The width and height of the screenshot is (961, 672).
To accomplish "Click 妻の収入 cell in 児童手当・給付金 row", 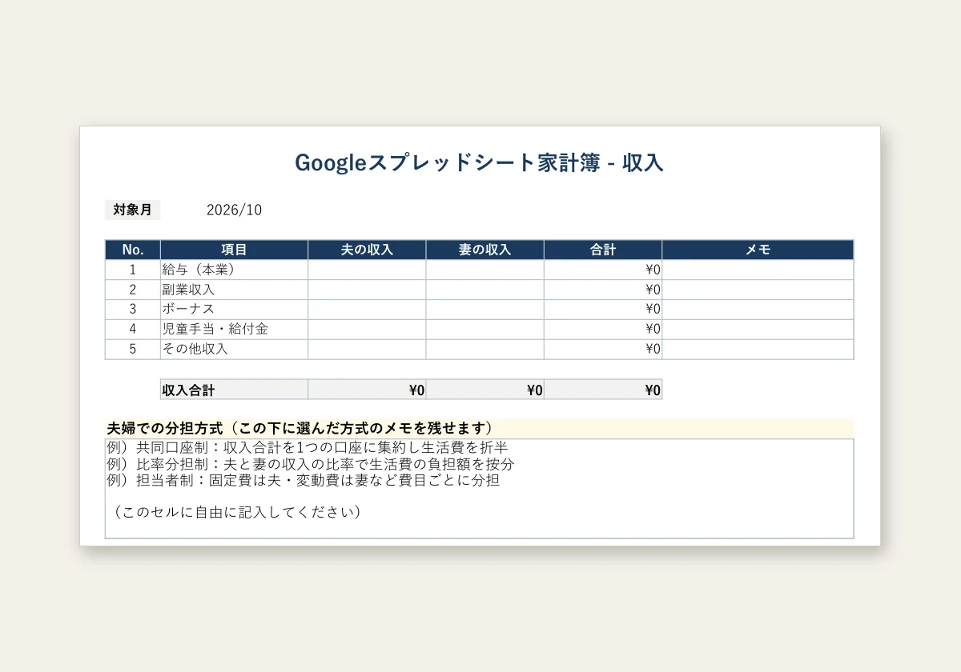I will point(485,330).
